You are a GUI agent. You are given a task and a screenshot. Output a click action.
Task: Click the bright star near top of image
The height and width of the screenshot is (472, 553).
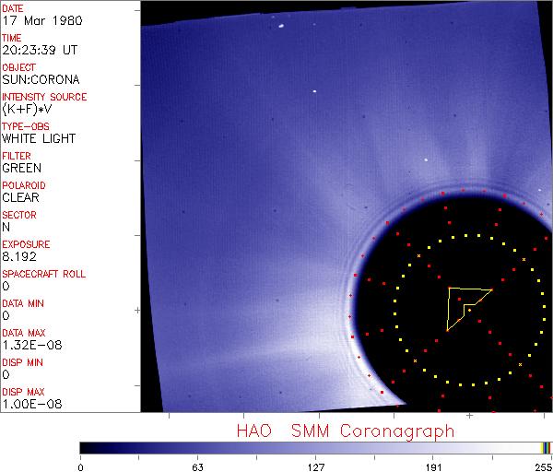[281, 26]
